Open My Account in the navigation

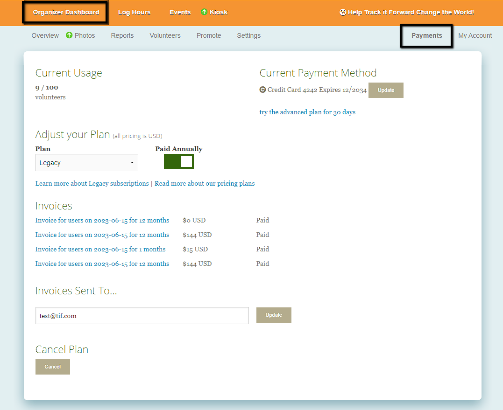pyautogui.click(x=475, y=36)
